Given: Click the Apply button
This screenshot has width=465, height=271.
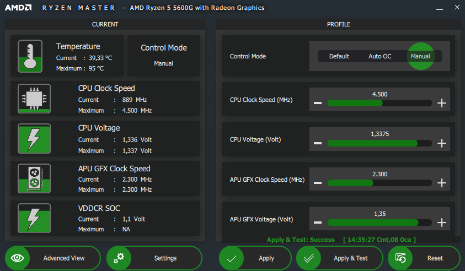Looking at the screenshot, I should click(255, 258).
